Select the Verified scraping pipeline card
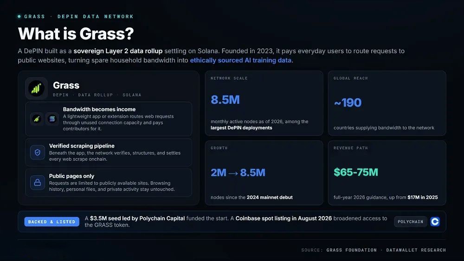464x261 pixels. pyautogui.click(x=109, y=152)
